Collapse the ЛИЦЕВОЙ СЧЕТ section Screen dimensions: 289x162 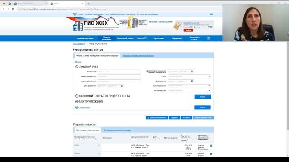pos(77,67)
